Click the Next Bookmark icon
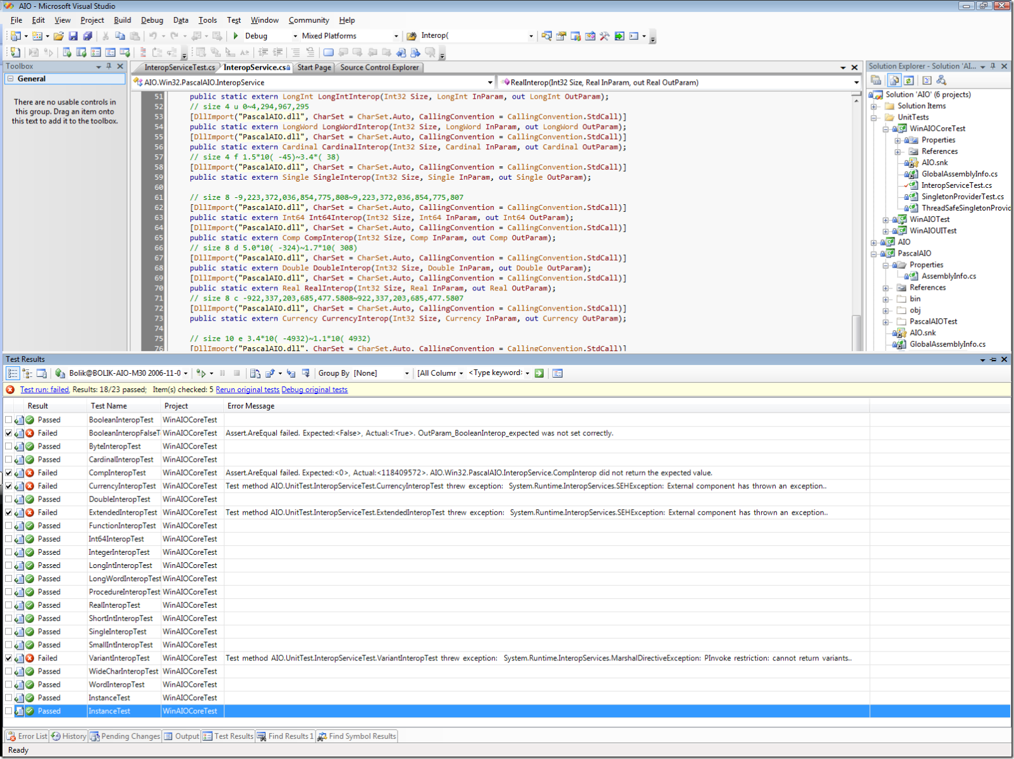The image size is (1014, 759). pos(357,52)
